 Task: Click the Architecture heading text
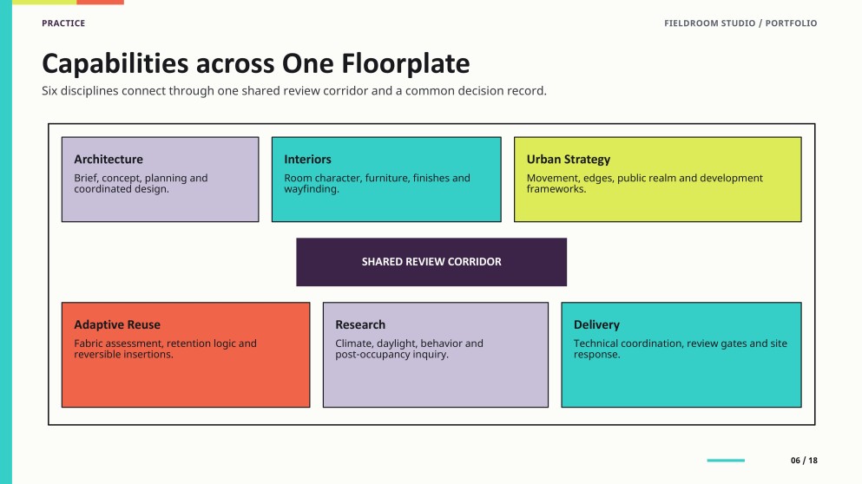click(109, 160)
